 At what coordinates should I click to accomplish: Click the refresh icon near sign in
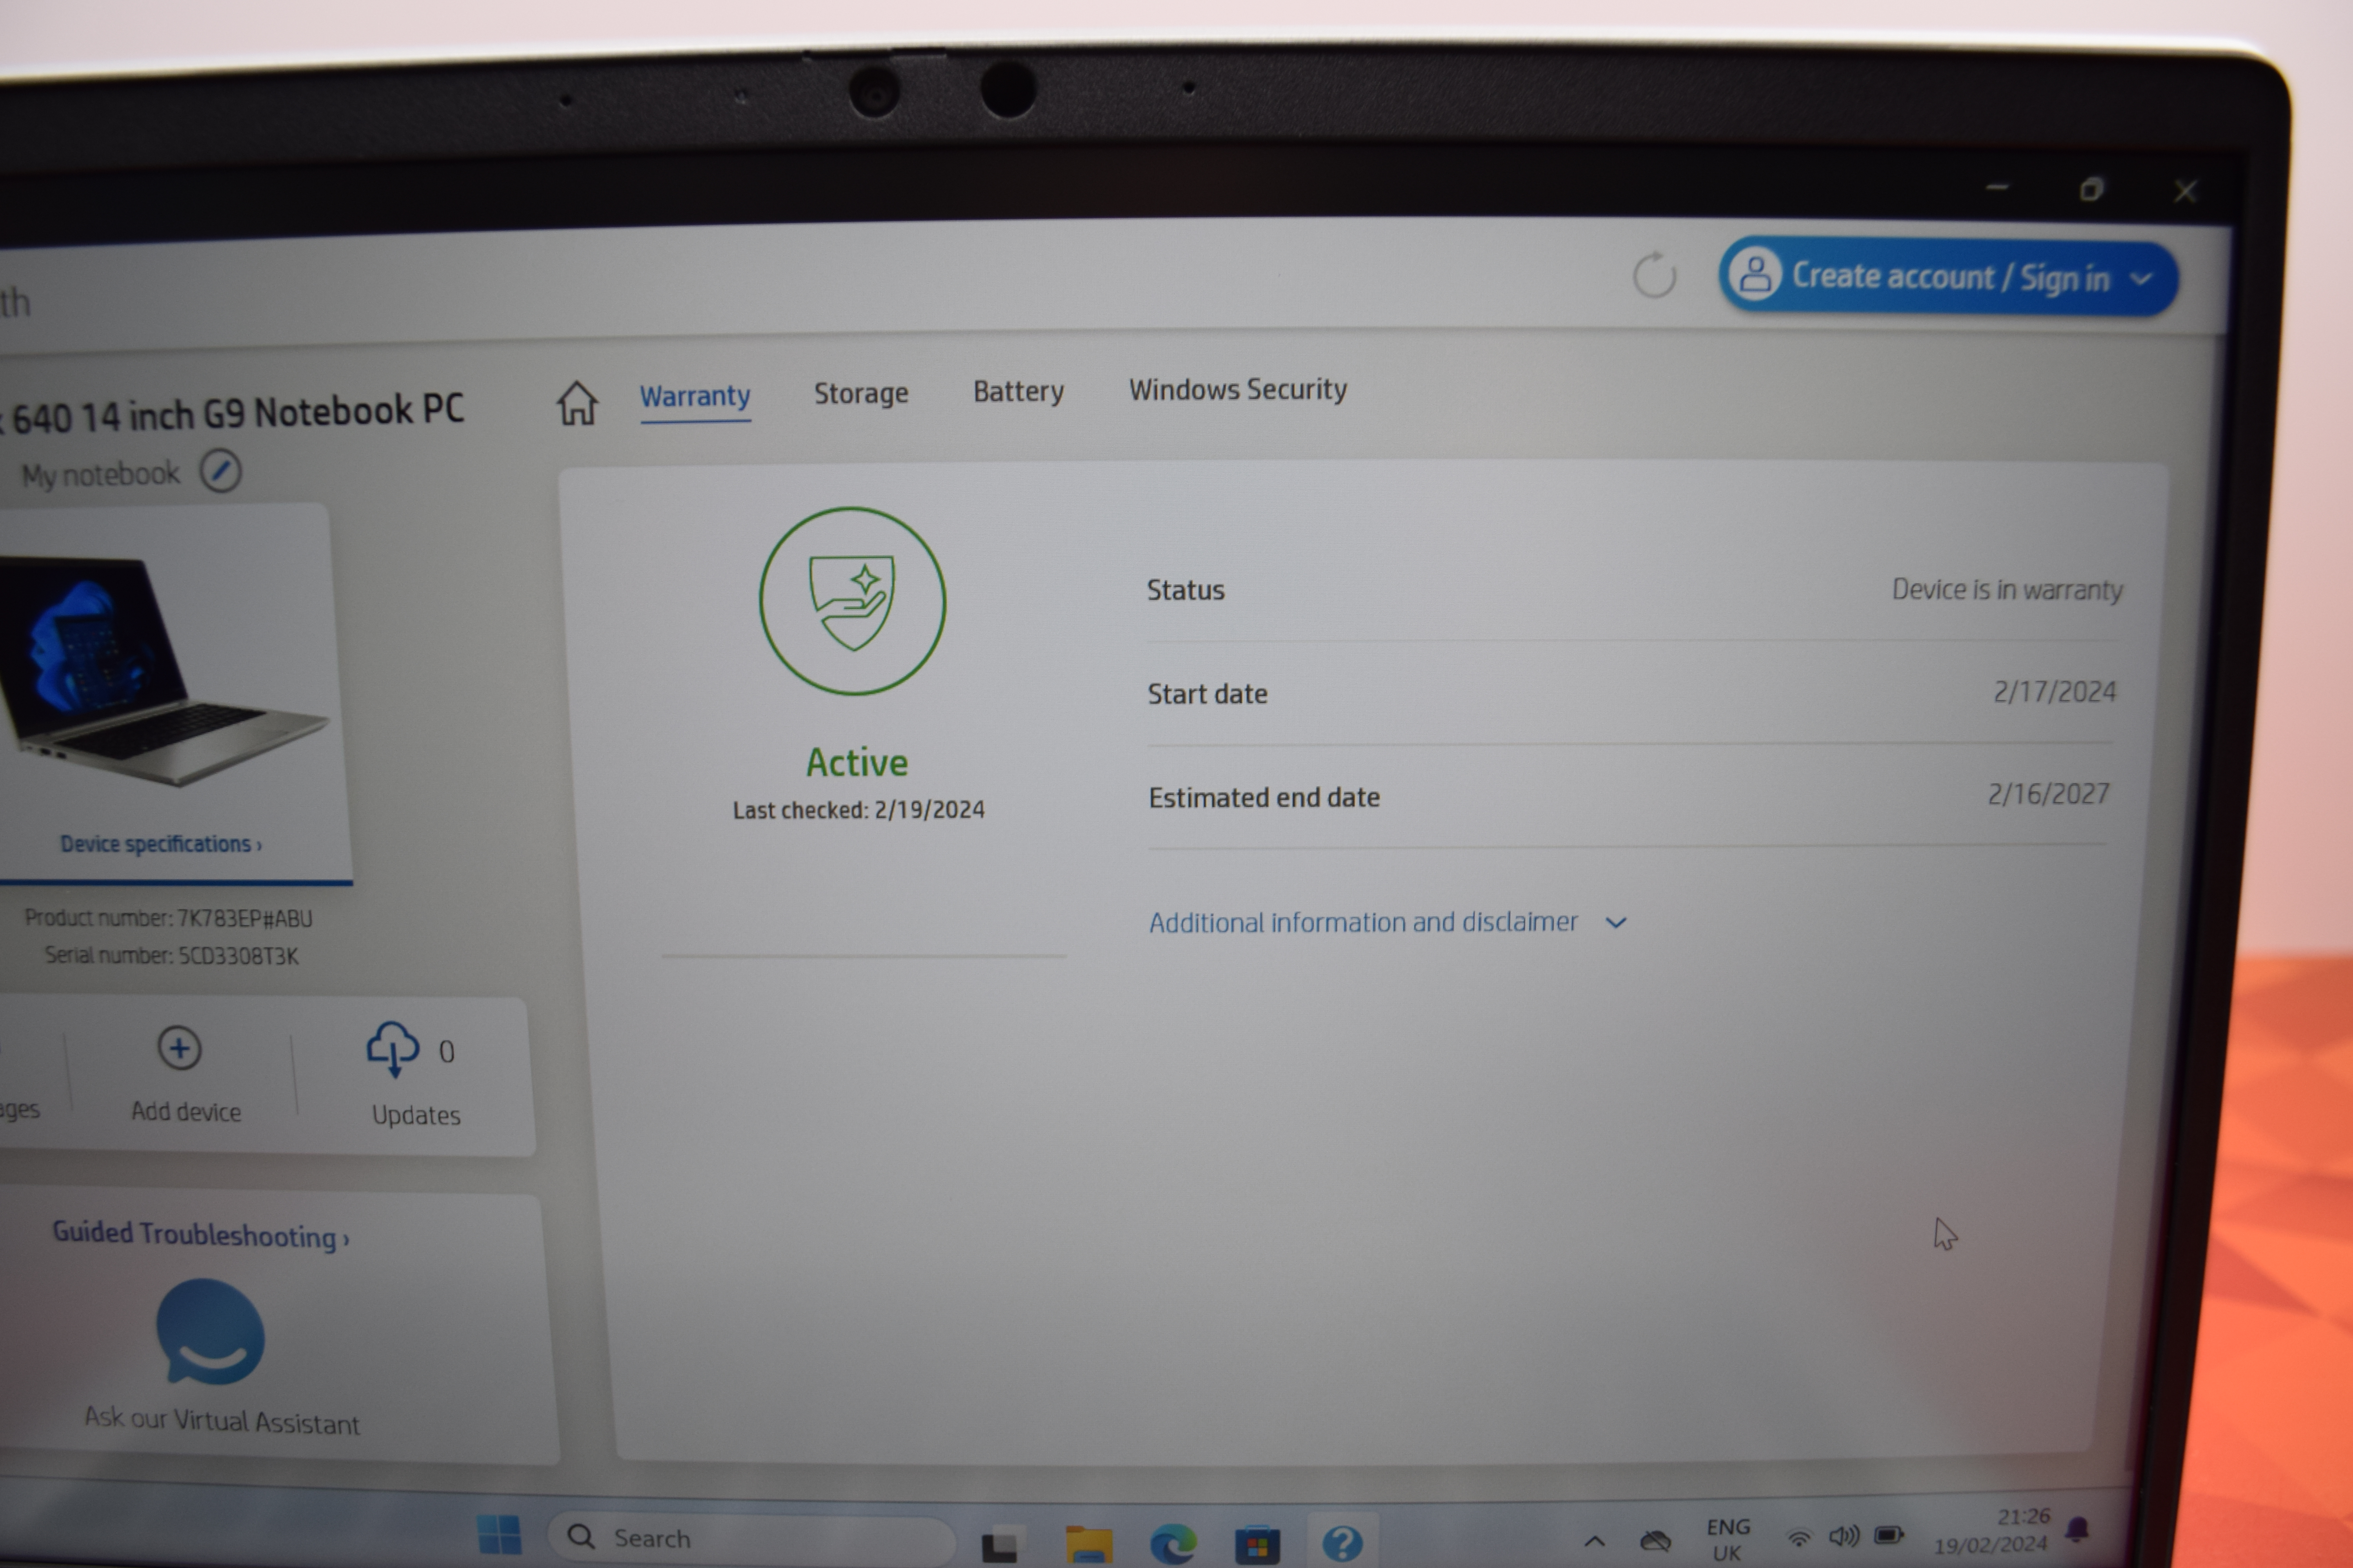click(1655, 275)
